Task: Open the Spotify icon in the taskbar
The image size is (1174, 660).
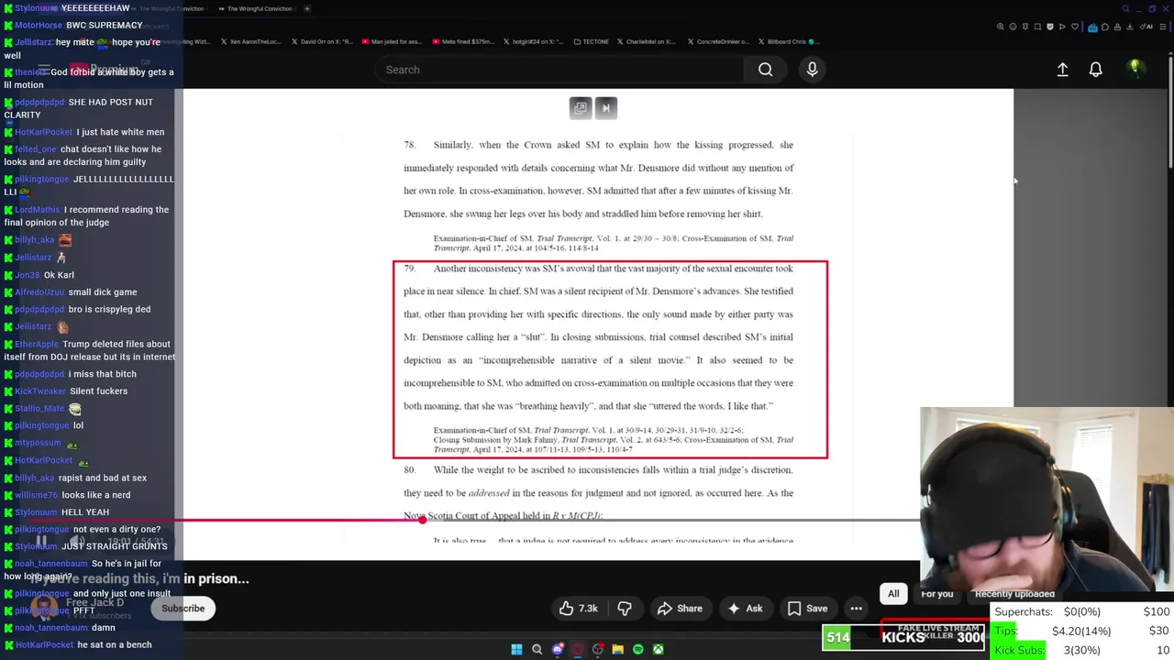Action: click(x=637, y=649)
